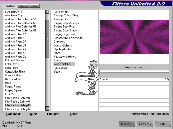Select Andrew's Filter Collection 57
Image resolution: width=173 pixels, height=129 pixels.
[x=20, y=19]
